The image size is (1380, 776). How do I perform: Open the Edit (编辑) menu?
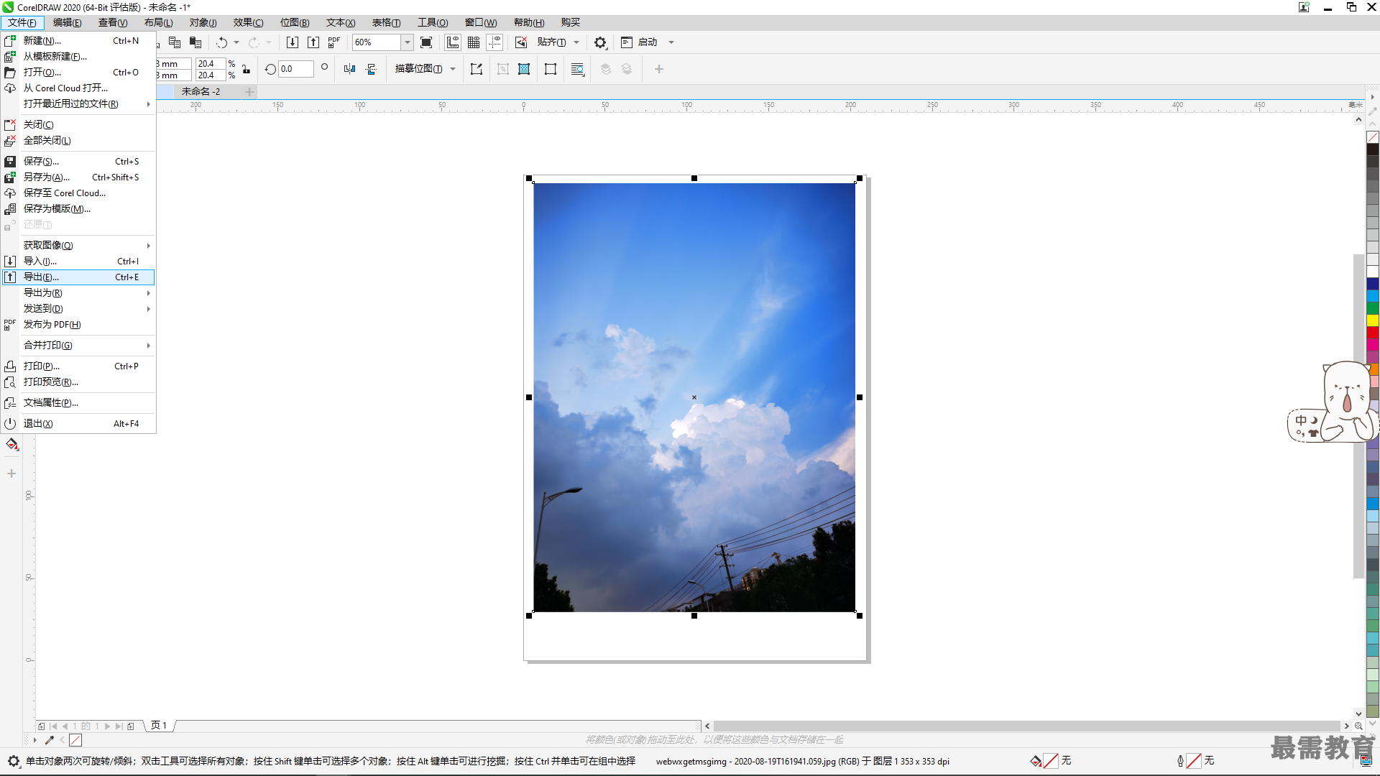pyautogui.click(x=67, y=23)
